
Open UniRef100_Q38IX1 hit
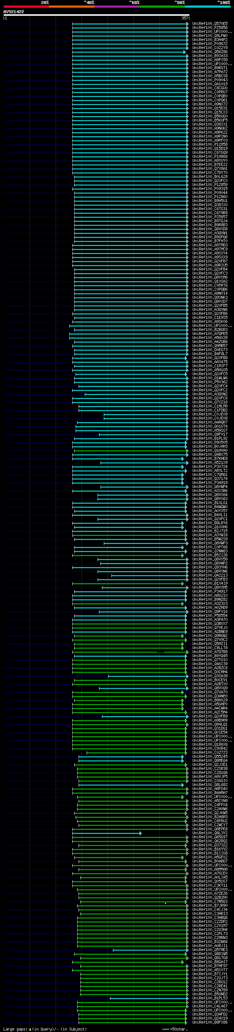[x=210, y=124]
